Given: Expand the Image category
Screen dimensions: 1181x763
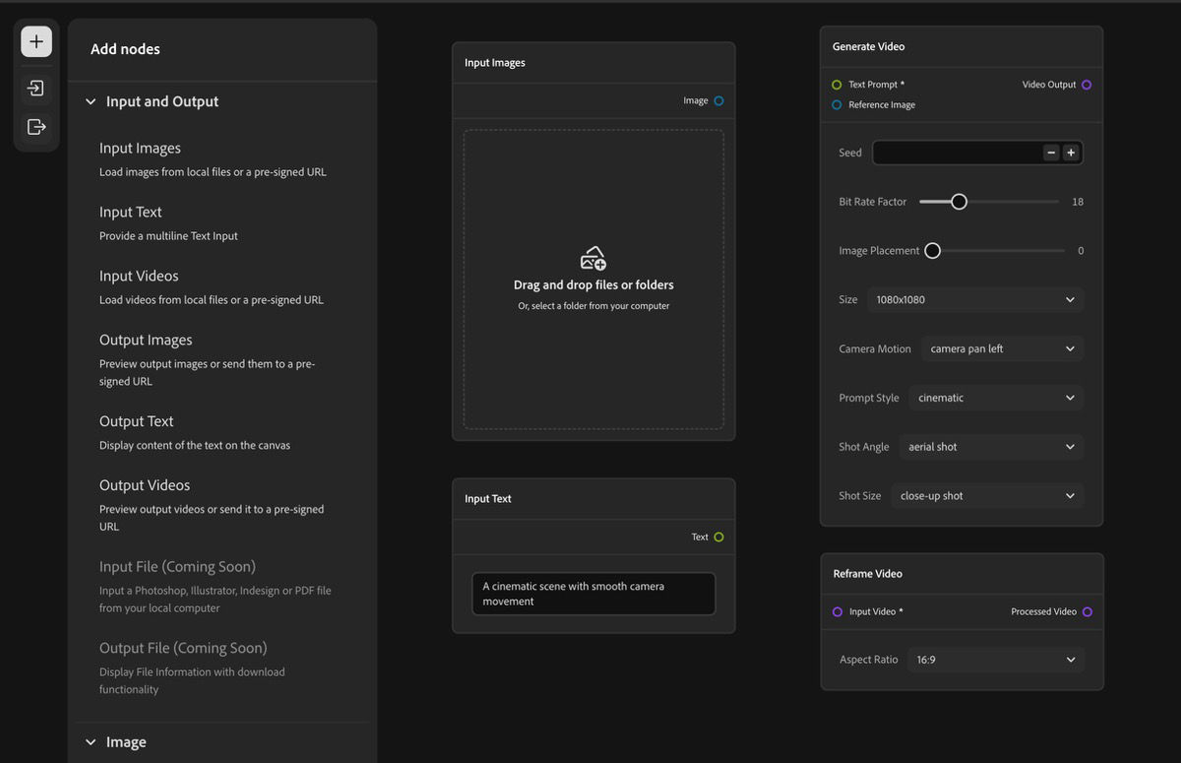Looking at the screenshot, I should tap(90, 741).
